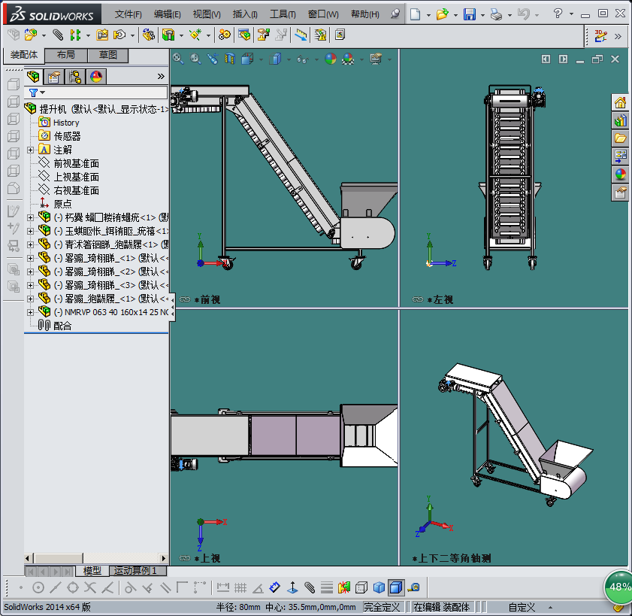Click the Print icon in the toolbar
This screenshot has width=632, height=616.
(x=495, y=14)
